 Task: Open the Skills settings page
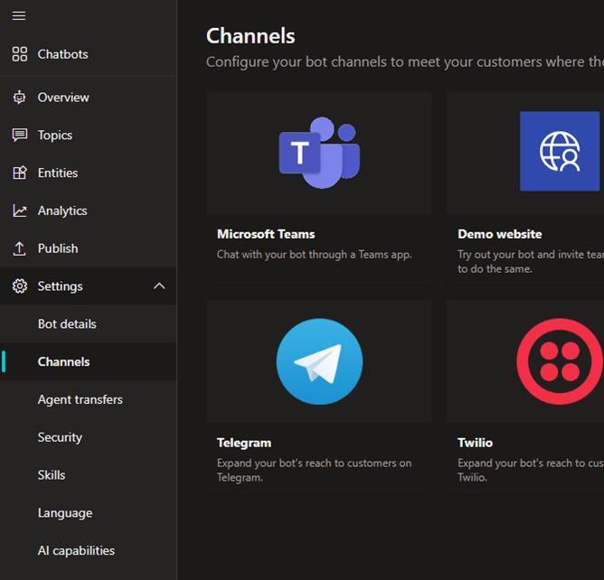click(x=52, y=475)
